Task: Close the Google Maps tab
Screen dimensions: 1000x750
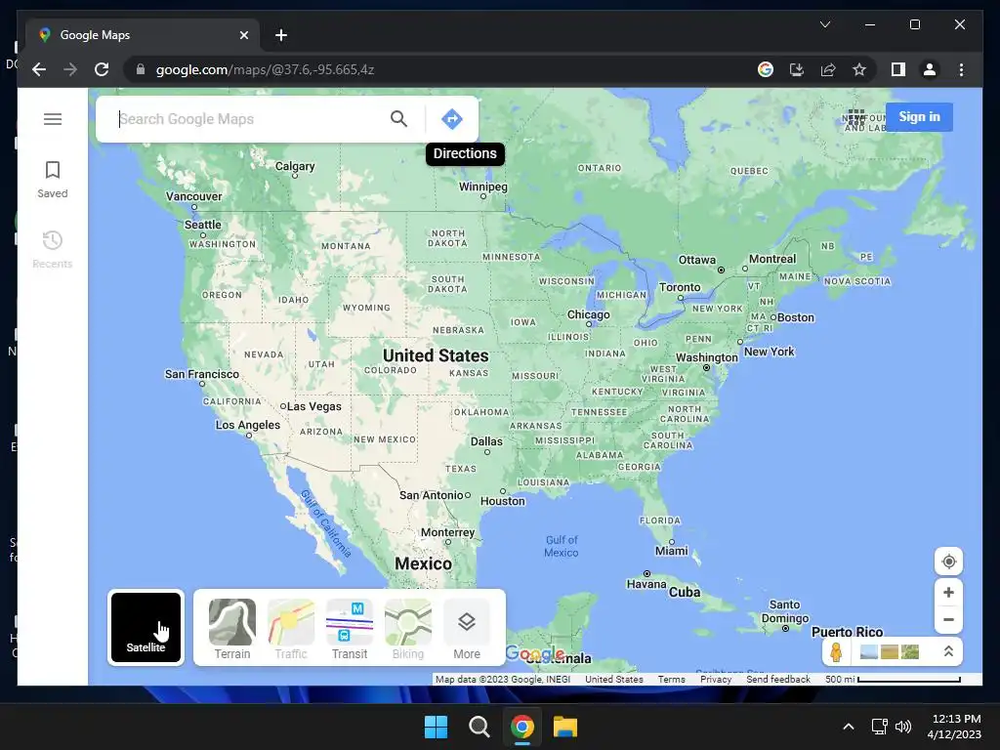Action: [243, 35]
